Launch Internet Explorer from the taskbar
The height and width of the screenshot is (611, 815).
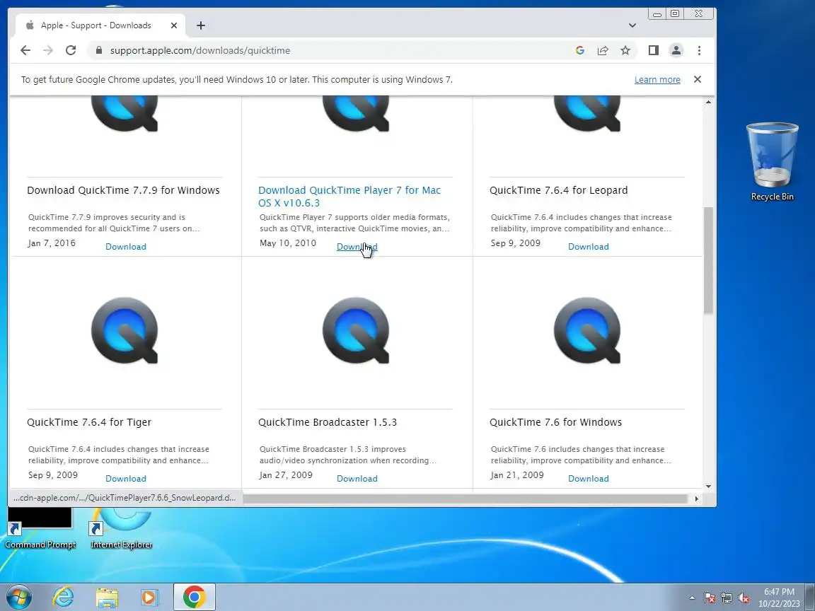pyautogui.click(x=64, y=597)
